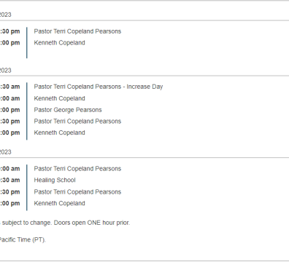Screen dimensions: 289x262
Task: Select the Kenneth Copeland session at :00 am
Action: pyautogui.click(x=59, y=98)
